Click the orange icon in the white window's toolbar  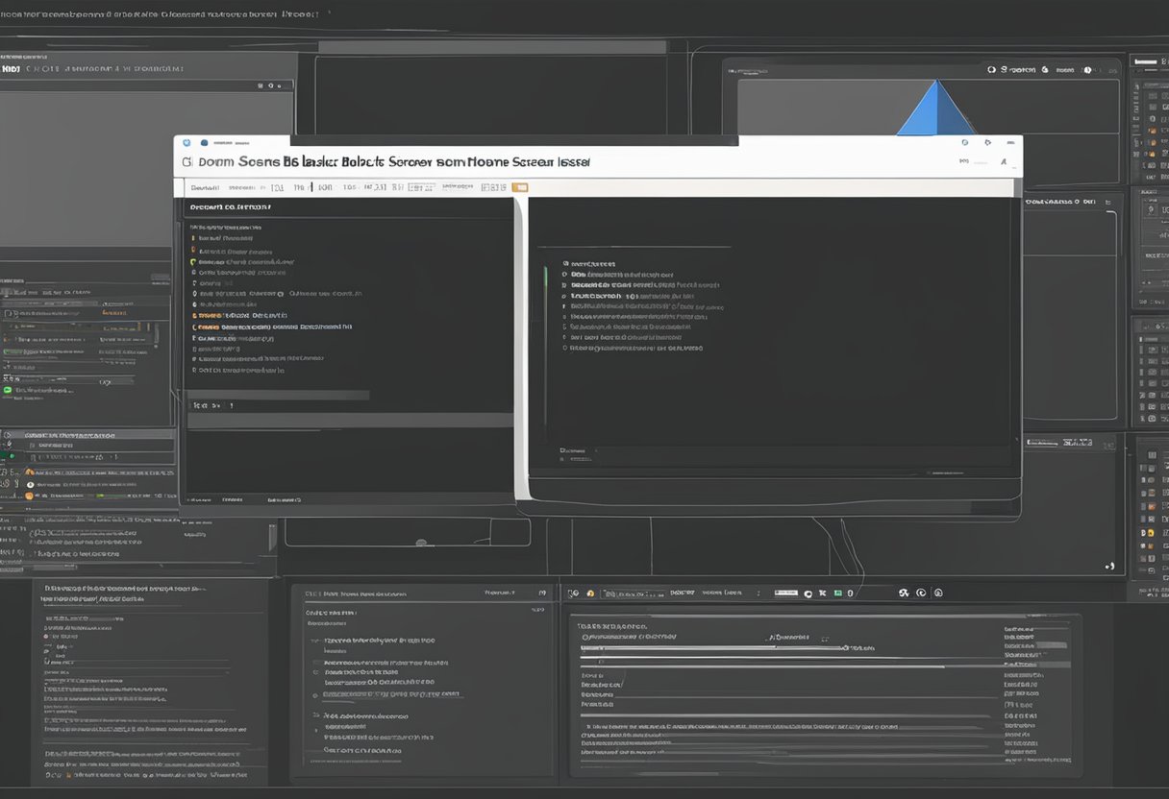[x=520, y=188]
